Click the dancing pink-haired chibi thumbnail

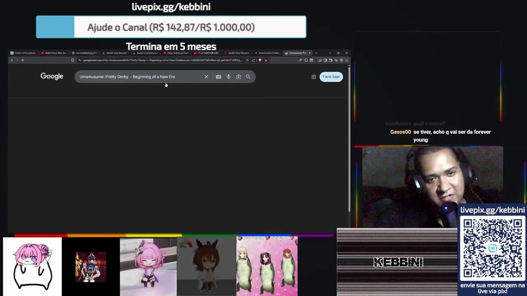click(148, 267)
